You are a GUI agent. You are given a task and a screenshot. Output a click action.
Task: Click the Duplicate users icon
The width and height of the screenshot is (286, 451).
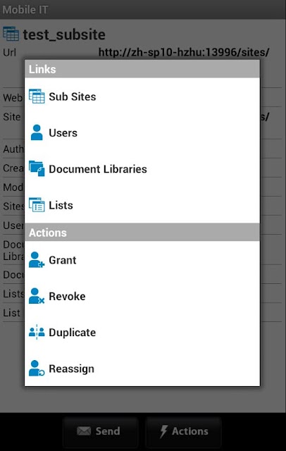[37, 332]
